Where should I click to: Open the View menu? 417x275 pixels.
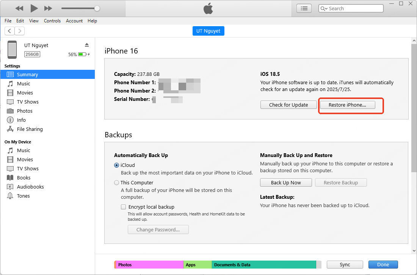(x=34, y=21)
